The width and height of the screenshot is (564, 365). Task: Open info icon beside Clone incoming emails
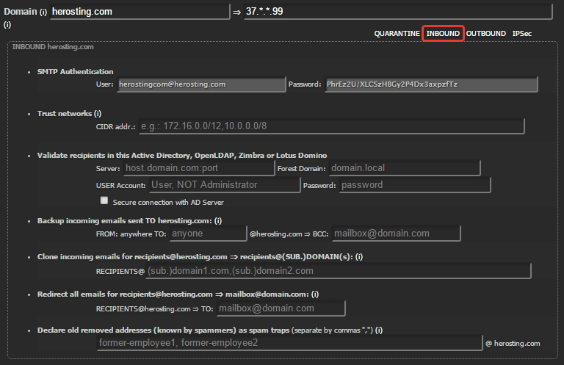[359, 257]
